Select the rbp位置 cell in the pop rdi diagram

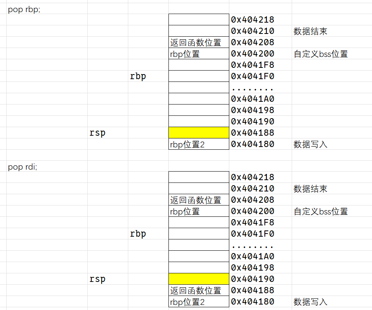(x=199, y=211)
